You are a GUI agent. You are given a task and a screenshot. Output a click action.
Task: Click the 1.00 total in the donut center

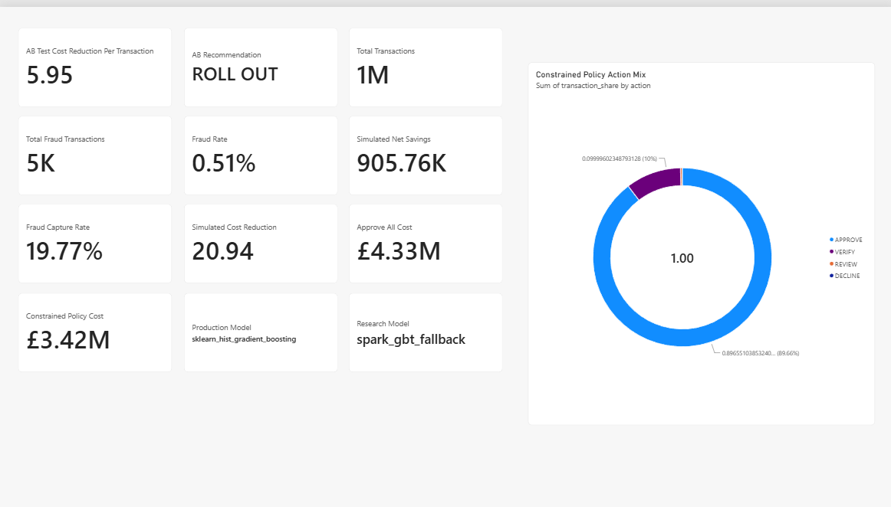(682, 258)
